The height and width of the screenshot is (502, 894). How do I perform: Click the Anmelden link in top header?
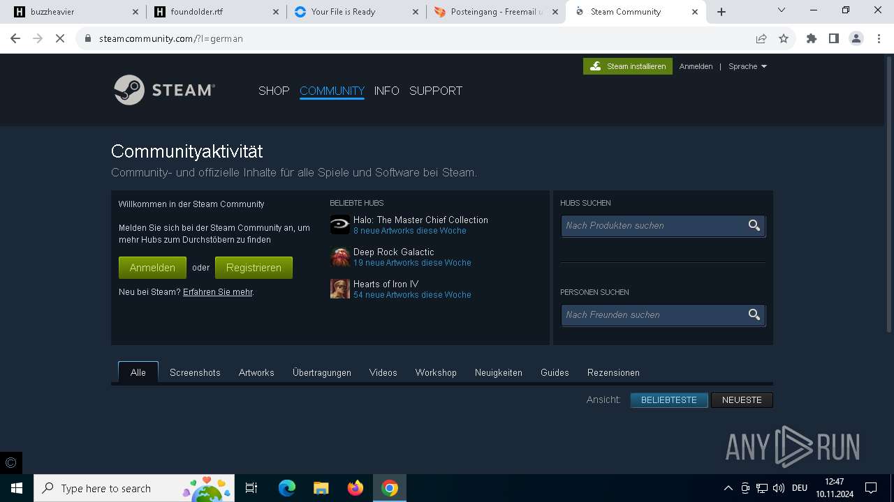[x=696, y=66]
